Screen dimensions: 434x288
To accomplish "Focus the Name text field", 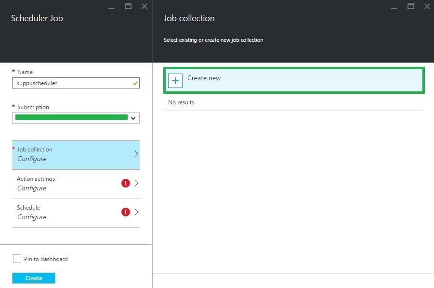I will pyautogui.click(x=71, y=83).
